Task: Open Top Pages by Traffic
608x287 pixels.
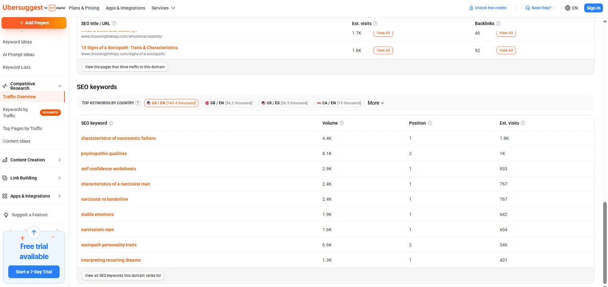Action: pos(23,128)
